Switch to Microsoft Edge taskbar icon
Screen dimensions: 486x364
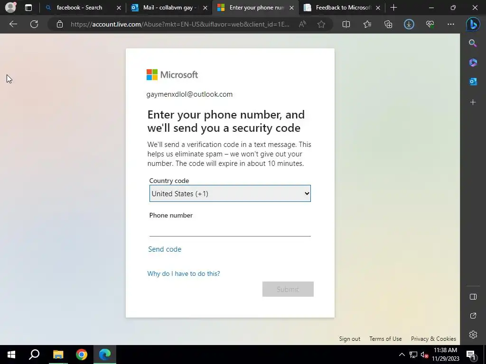105,355
